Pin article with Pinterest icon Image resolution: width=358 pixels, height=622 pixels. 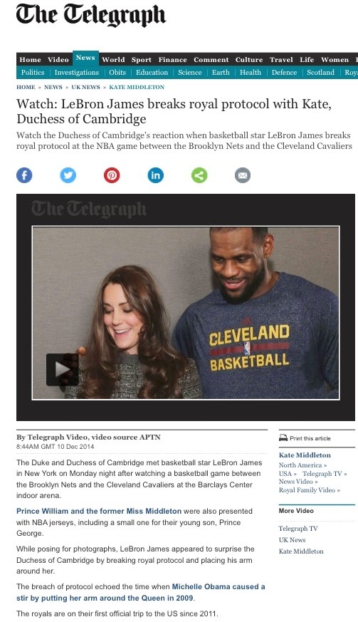pyautogui.click(x=112, y=175)
